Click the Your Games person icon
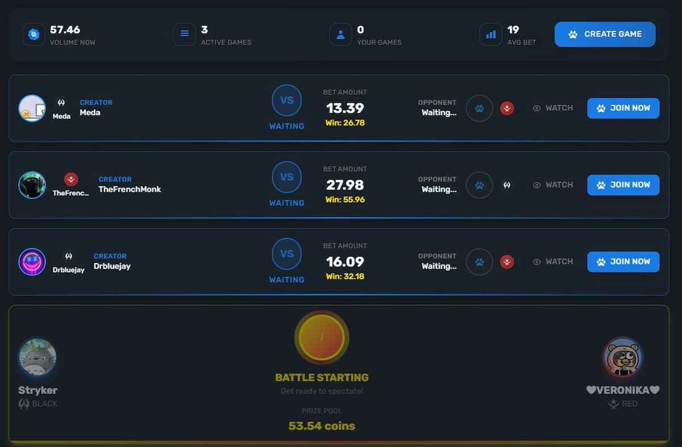The height and width of the screenshot is (447, 682). [340, 34]
